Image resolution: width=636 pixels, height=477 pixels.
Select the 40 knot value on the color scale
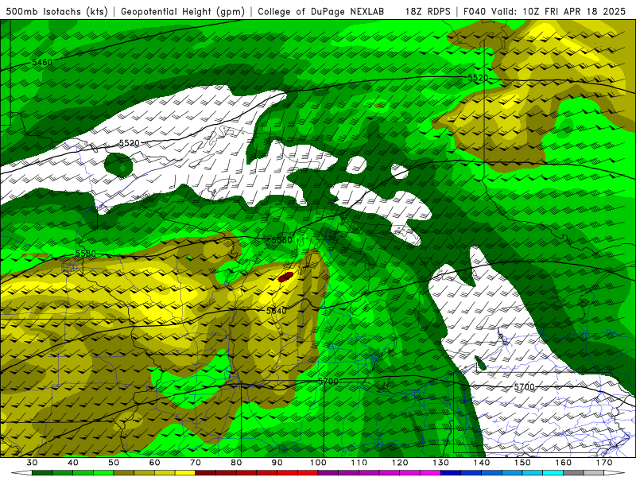coord(73,463)
